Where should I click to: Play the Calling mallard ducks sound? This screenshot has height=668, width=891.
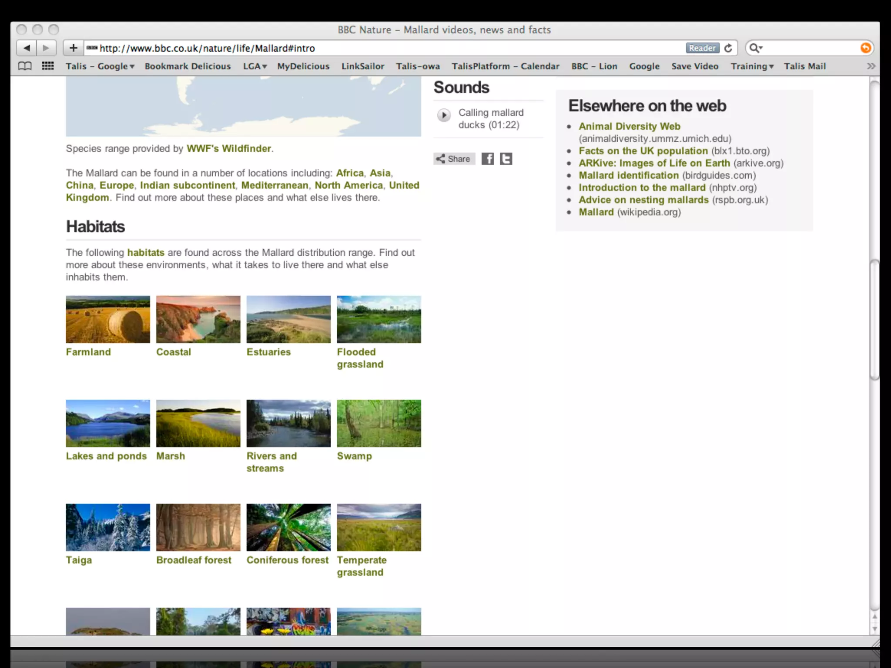coord(444,115)
